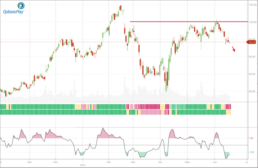Viewport: 258px width, 168px height.
Task: Click the May date axis label
Action: [187, 162]
